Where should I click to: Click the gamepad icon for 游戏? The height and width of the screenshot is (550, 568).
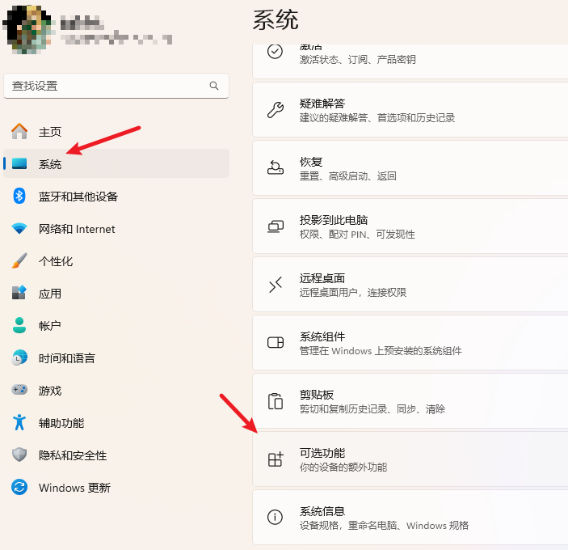pos(19,391)
